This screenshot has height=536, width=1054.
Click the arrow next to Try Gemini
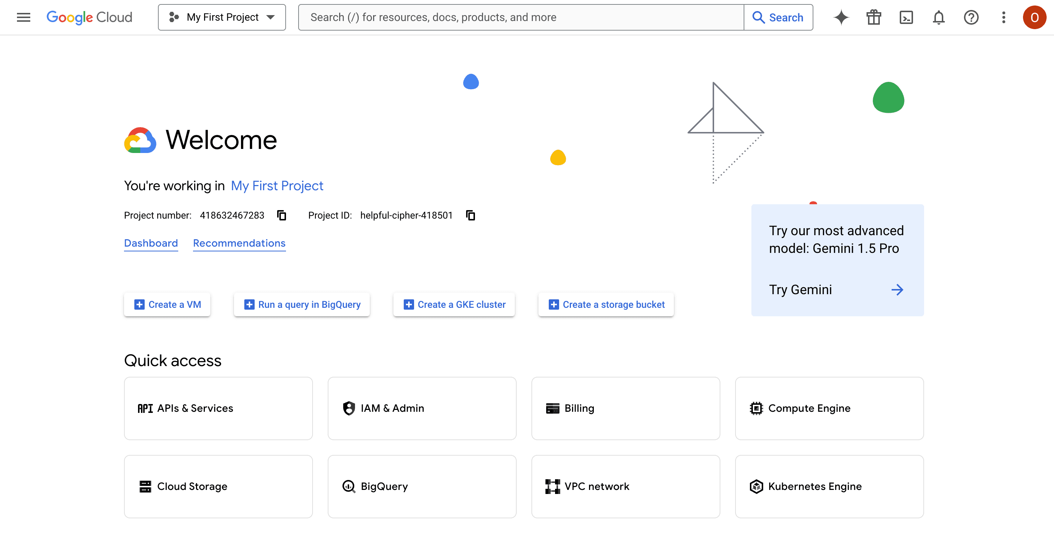click(x=897, y=289)
